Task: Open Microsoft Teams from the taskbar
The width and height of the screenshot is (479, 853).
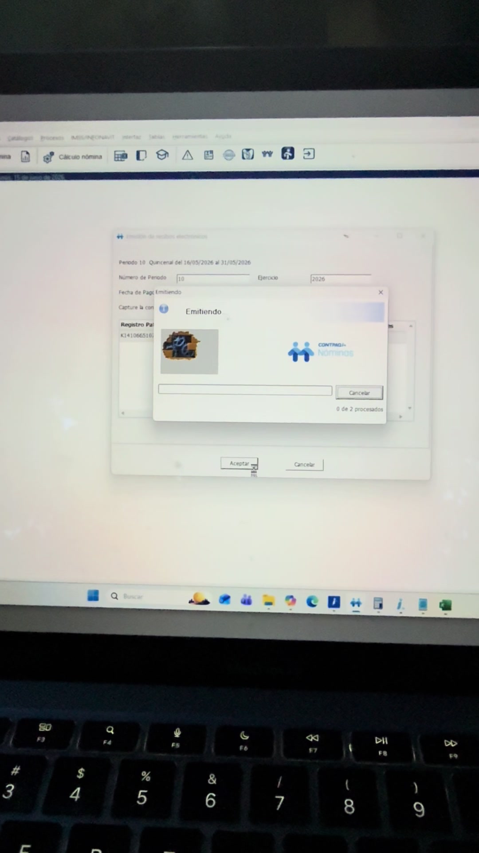Action: (246, 600)
